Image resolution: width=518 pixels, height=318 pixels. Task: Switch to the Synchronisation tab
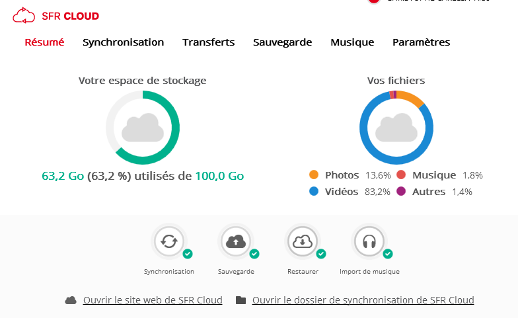tap(123, 42)
